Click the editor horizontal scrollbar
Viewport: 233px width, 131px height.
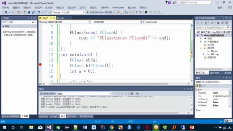pos(110,84)
